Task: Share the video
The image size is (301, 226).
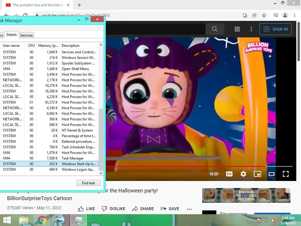Action: point(143,209)
